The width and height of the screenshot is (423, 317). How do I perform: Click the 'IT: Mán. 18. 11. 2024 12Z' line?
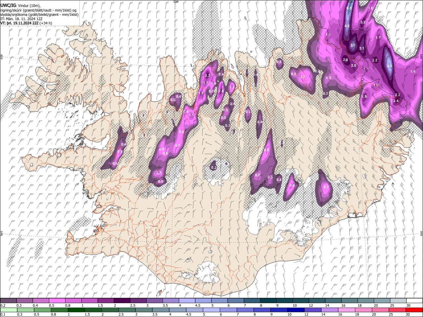coord(21,19)
